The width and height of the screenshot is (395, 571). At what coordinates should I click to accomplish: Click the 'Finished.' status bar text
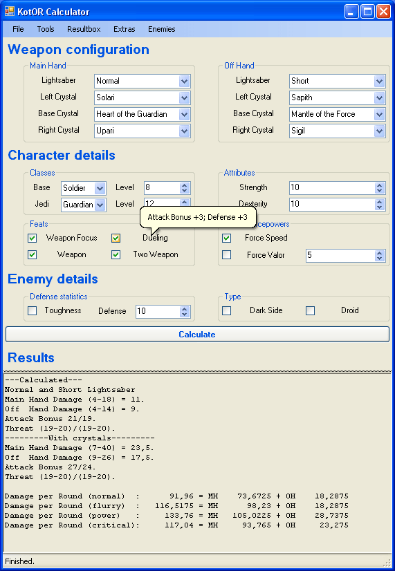point(19,561)
